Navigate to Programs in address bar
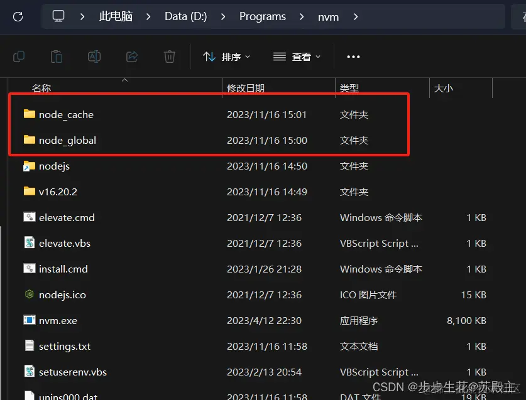Viewport: 526px width, 400px height. tap(263, 16)
